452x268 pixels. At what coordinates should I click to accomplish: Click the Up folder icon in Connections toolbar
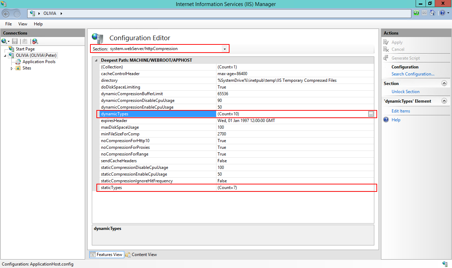(x=24, y=41)
